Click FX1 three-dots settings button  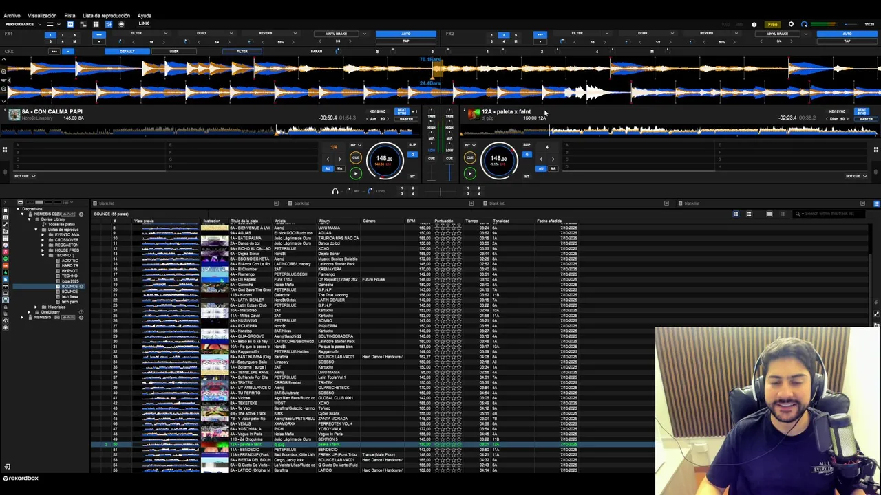pos(99,34)
